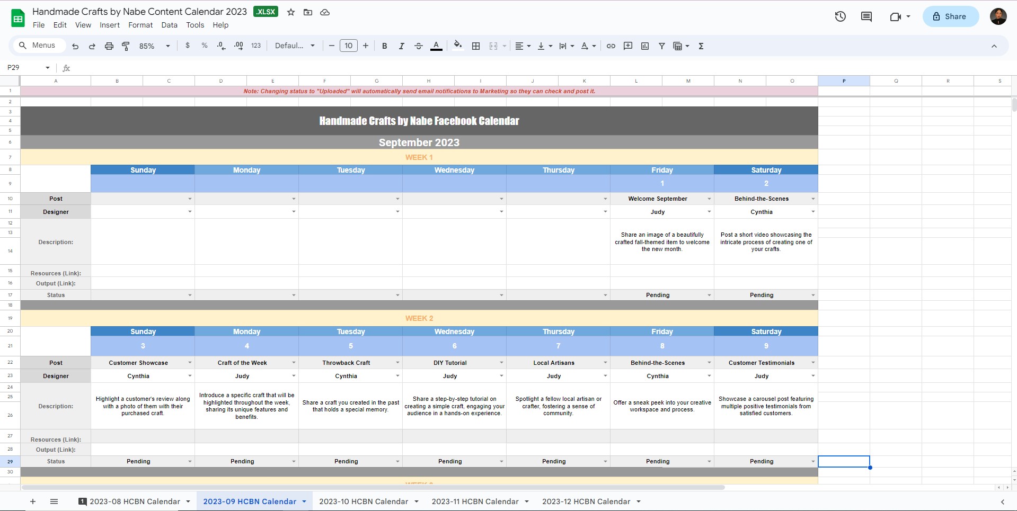Screen dimensions: 1017x511
Task: Open the account profile avatar
Action: (998, 16)
